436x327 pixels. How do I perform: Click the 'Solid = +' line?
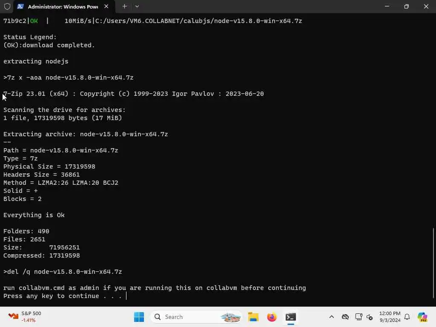(x=20, y=191)
